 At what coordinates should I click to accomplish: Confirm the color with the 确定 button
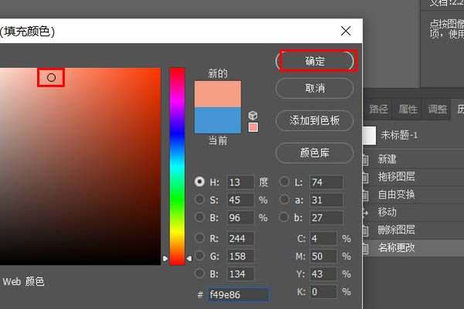pyautogui.click(x=315, y=61)
